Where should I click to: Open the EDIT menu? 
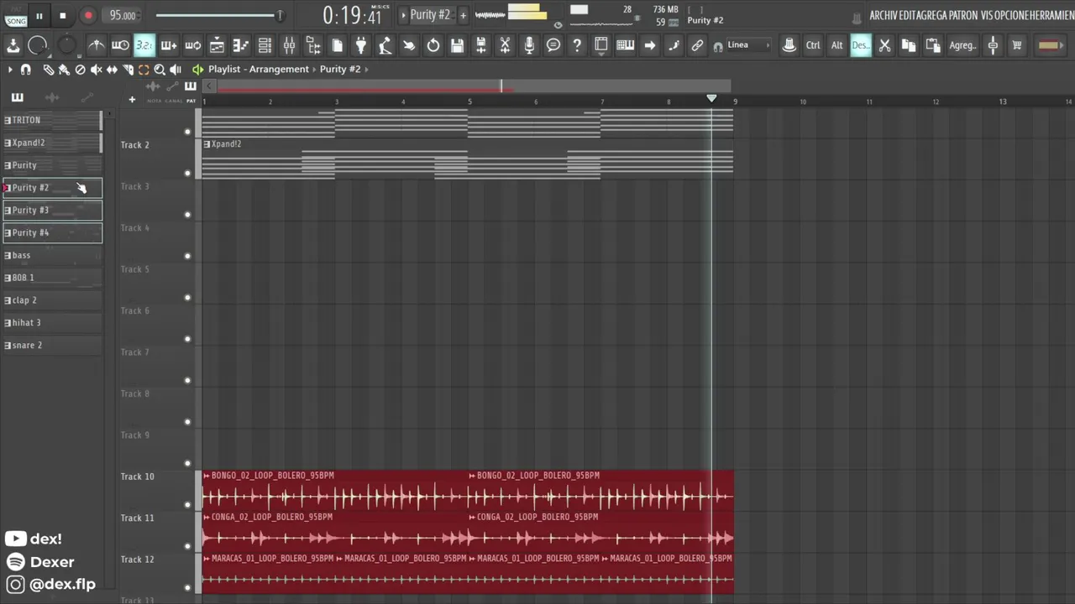click(907, 16)
